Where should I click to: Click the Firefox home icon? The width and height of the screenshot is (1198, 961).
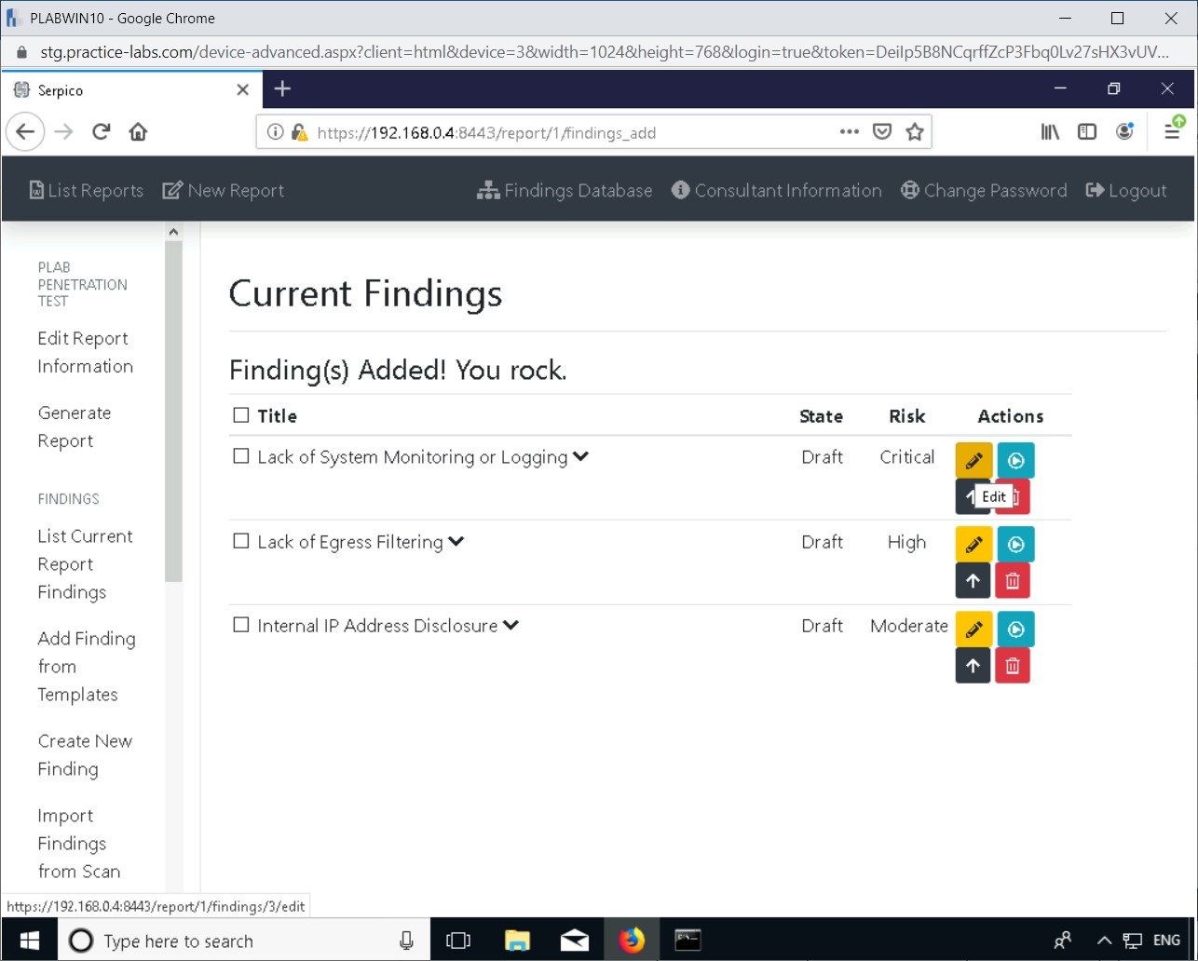click(x=138, y=132)
